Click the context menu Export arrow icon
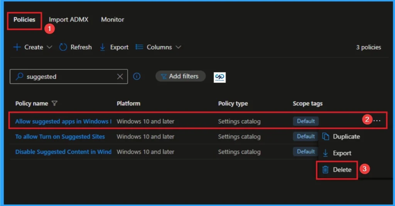 325,153
